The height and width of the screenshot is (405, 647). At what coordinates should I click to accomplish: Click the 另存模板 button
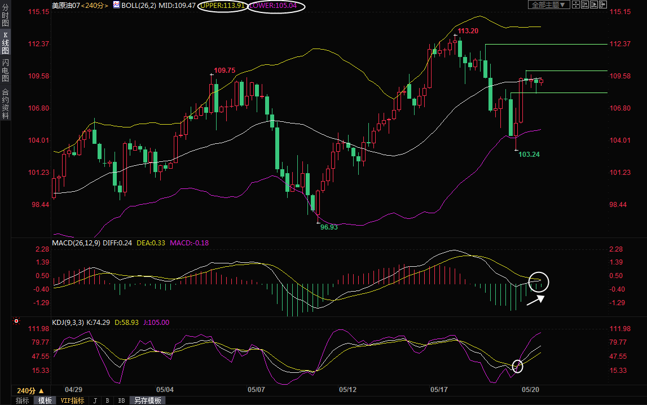148,400
